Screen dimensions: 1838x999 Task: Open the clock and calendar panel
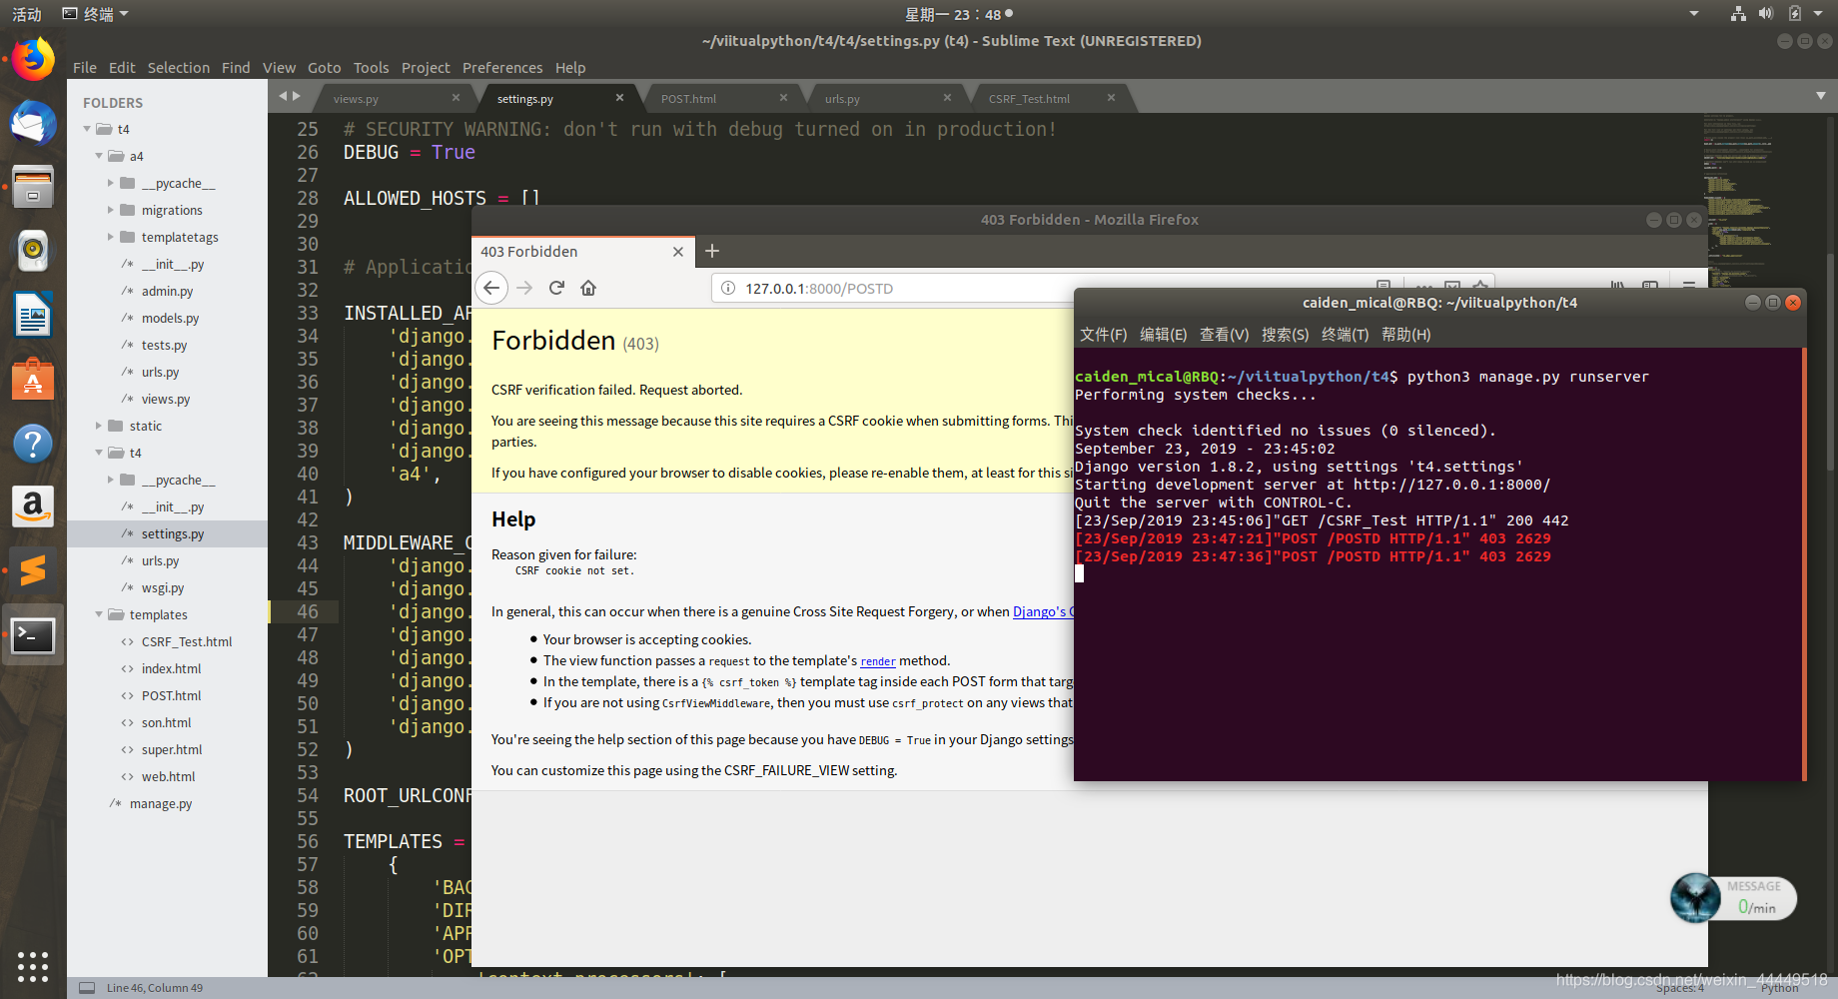pyautogui.click(x=958, y=14)
